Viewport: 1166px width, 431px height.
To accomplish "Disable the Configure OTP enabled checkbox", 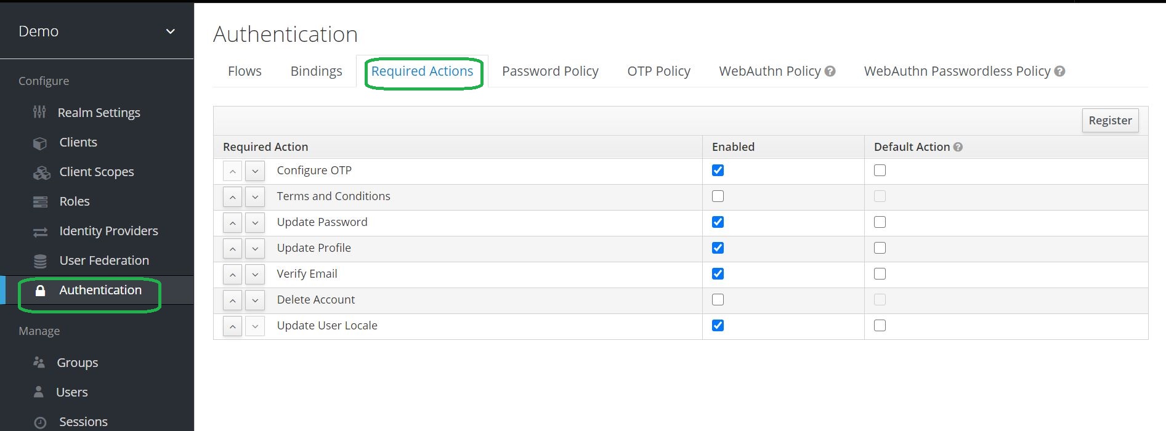I will pos(718,171).
